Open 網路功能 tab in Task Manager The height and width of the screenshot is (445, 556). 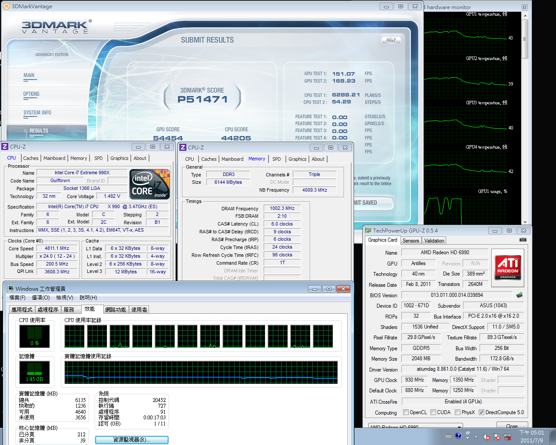(x=116, y=309)
